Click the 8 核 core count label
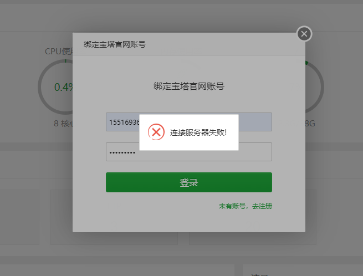Viewport: 363px width, 276px height. (63, 124)
